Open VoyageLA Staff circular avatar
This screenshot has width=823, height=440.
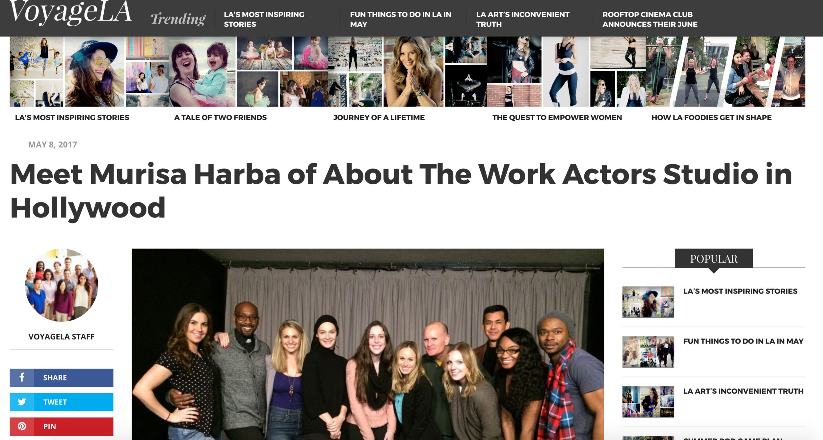pos(62,285)
